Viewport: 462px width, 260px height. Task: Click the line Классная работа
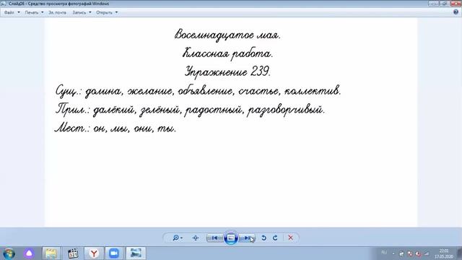point(227,53)
